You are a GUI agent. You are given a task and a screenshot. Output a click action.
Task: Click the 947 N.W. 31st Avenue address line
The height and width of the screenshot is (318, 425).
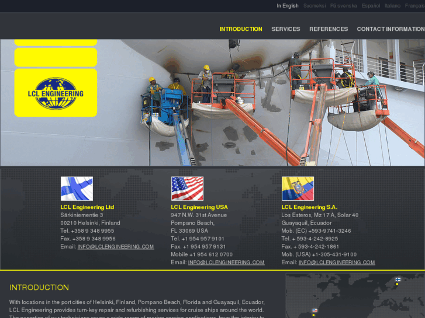199,215
